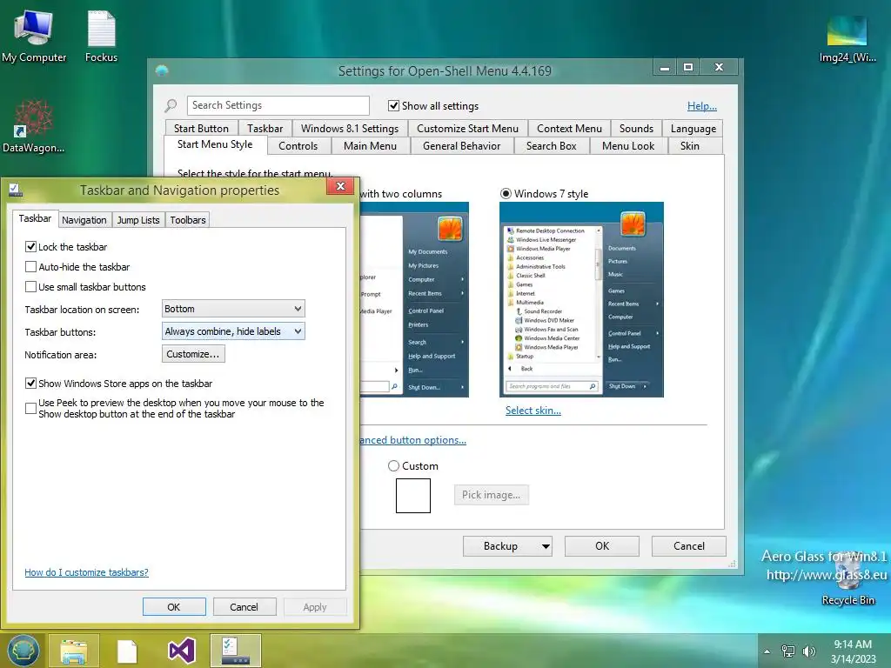The height and width of the screenshot is (668, 891).
Task: Click Customize... for Notification area
Action: pyautogui.click(x=193, y=354)
